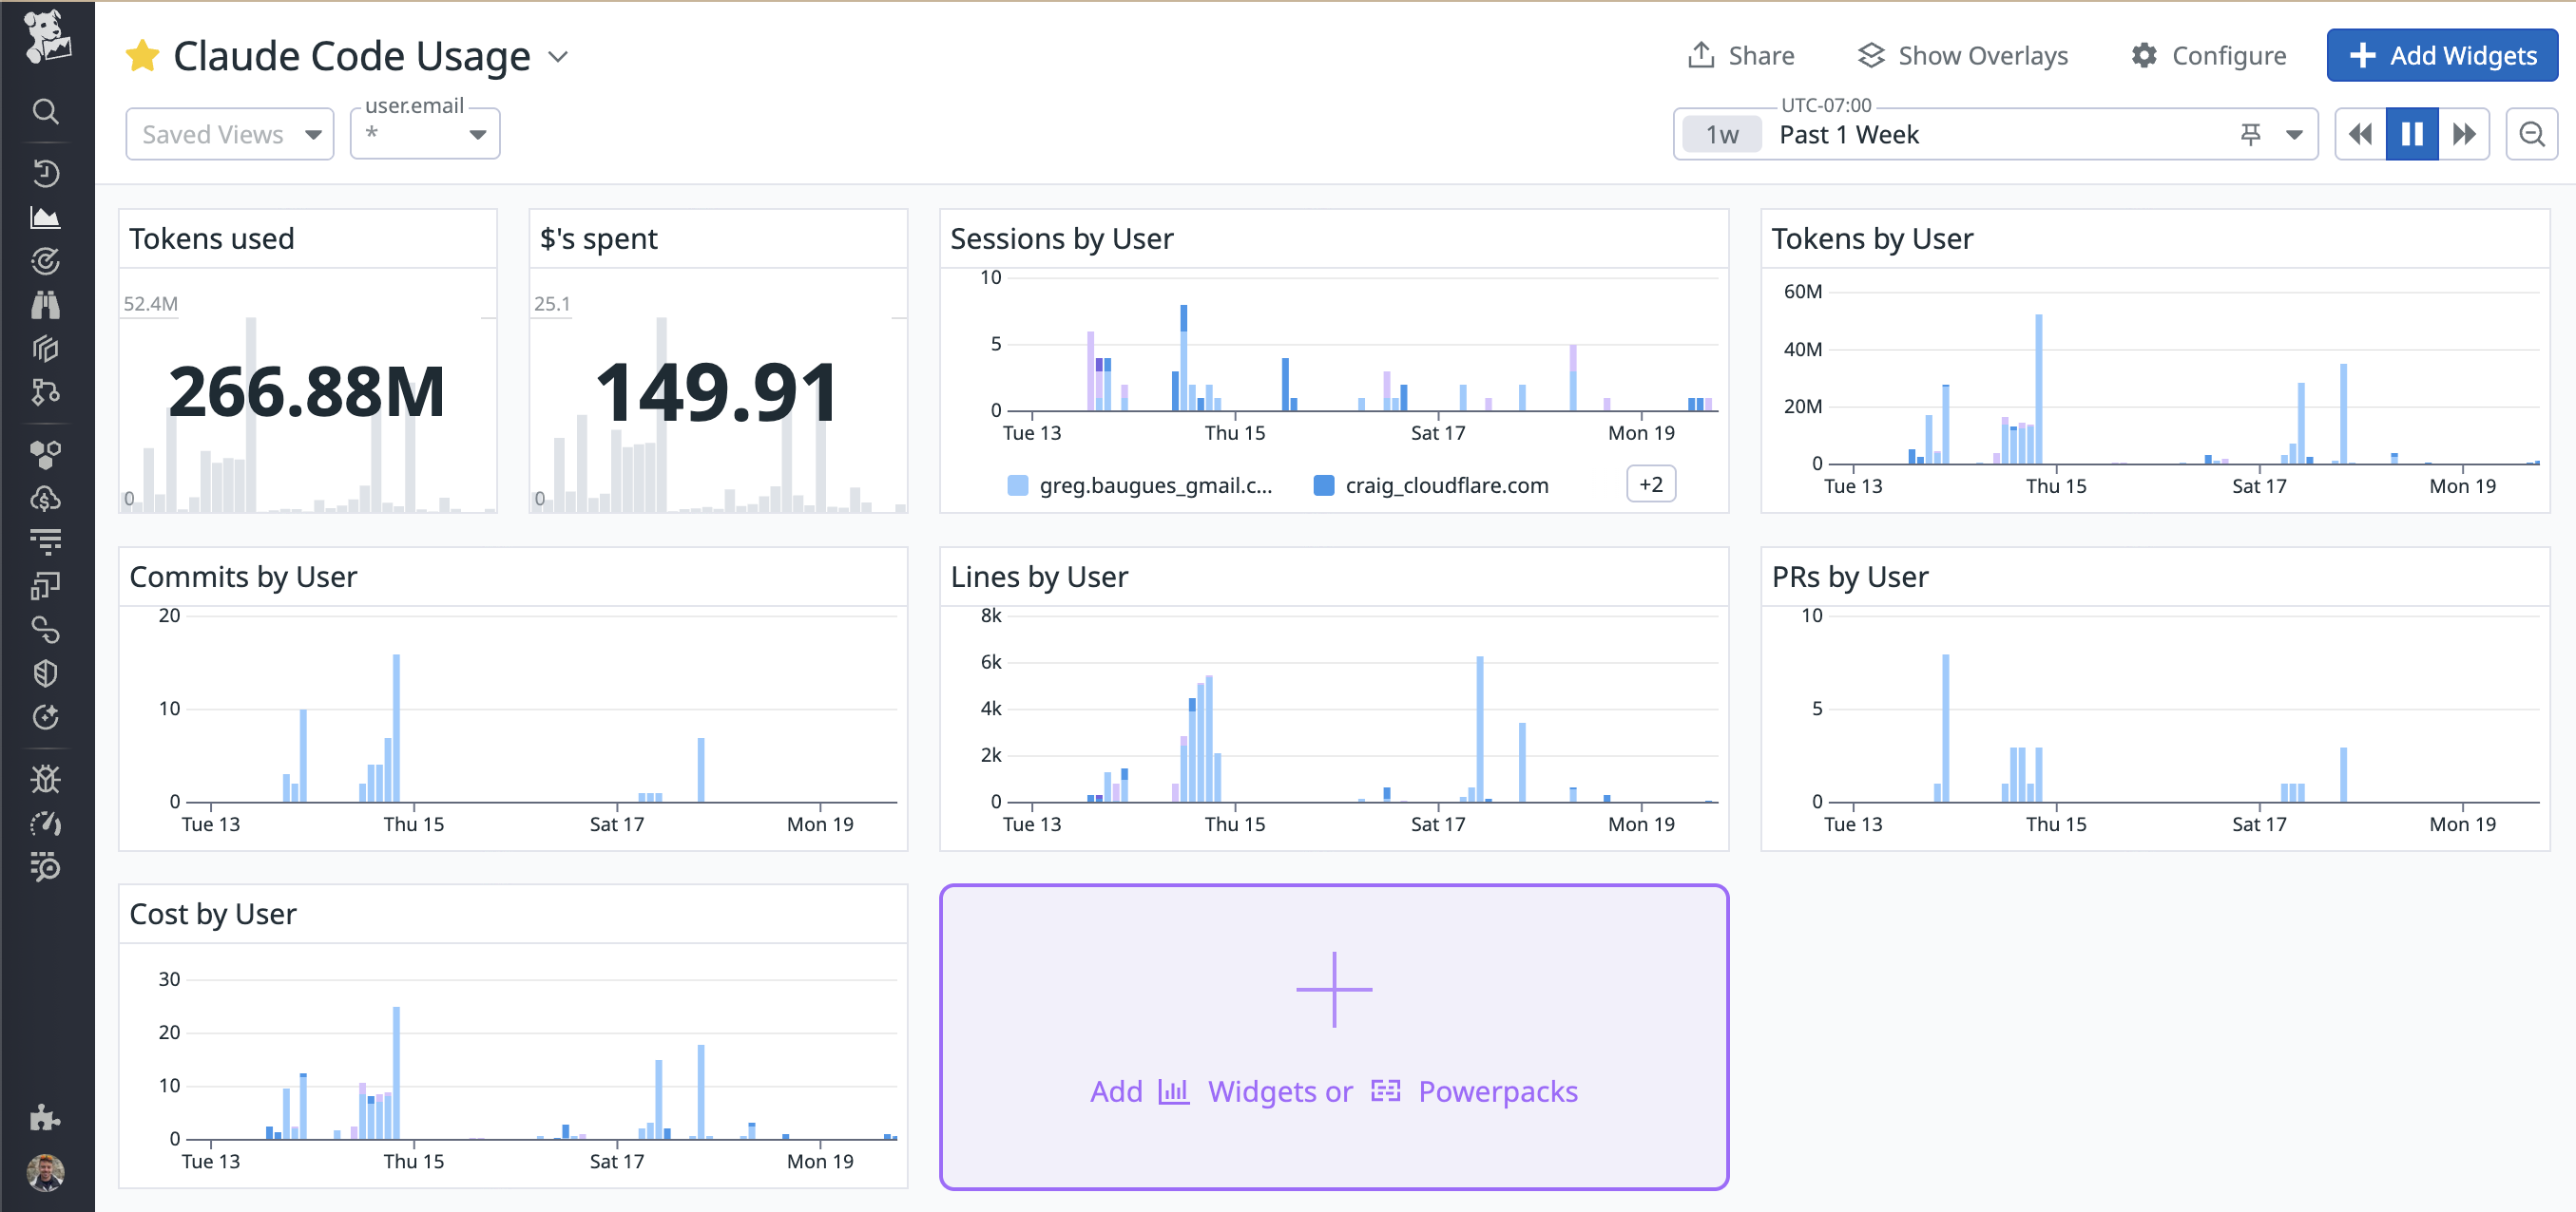The height and width of the screenshot is (1212, 2576).
Task: Open the Monitors target-check sidebar icon
Action: (x=45, y=261)
